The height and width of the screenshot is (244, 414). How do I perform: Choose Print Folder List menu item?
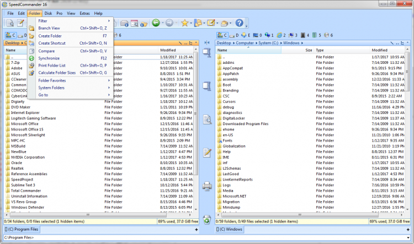point(71,66)
